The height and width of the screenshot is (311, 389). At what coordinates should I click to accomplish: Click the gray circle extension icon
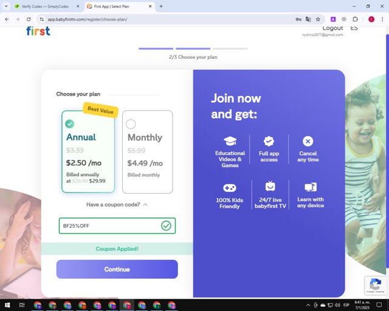344,19
